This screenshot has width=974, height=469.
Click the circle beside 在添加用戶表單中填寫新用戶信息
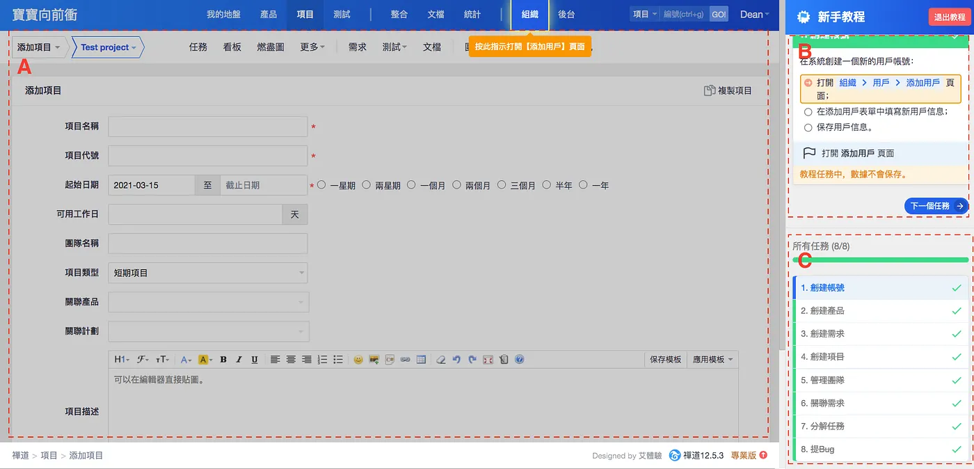(x=808, y=111)
